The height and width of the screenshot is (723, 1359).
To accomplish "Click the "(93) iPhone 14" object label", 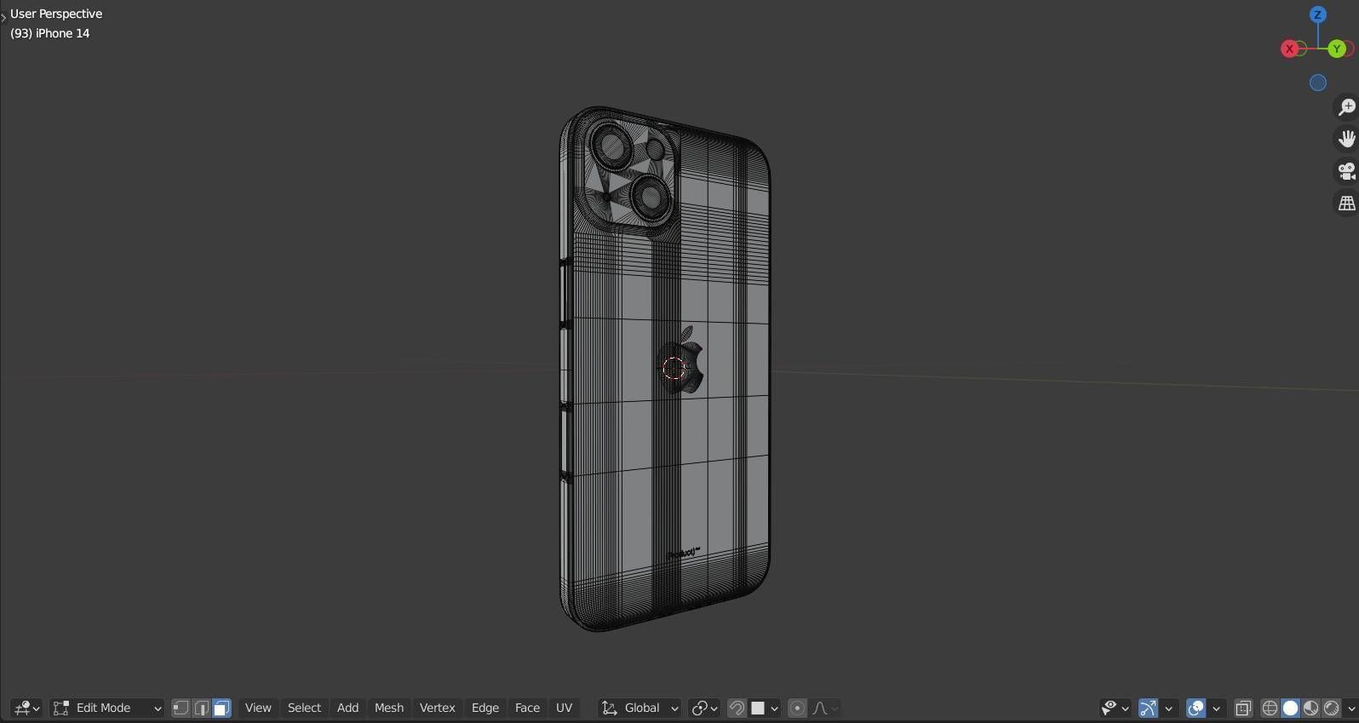I will click(x=49, y=33).
